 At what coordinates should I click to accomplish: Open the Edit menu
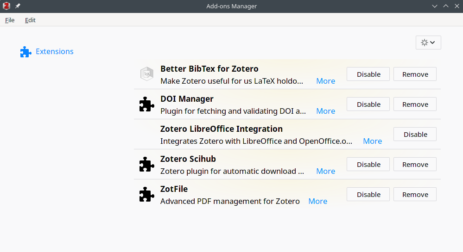(x=30, y=20)
